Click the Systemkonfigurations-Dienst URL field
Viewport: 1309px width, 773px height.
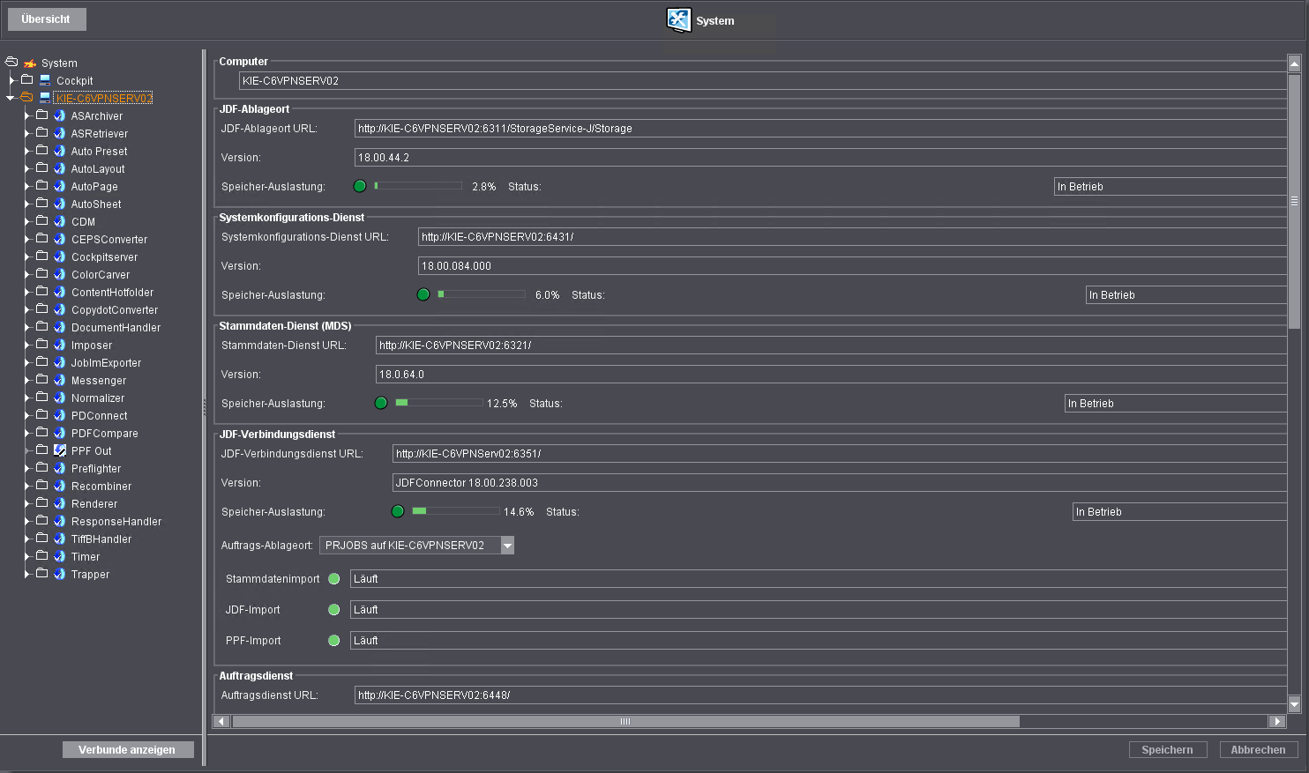[x=852, y=236]
